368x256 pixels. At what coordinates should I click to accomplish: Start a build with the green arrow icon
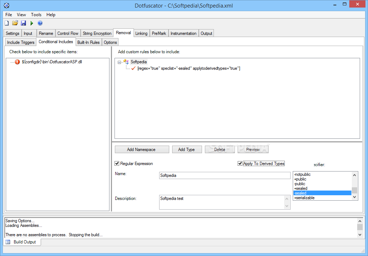pos(31,23)
